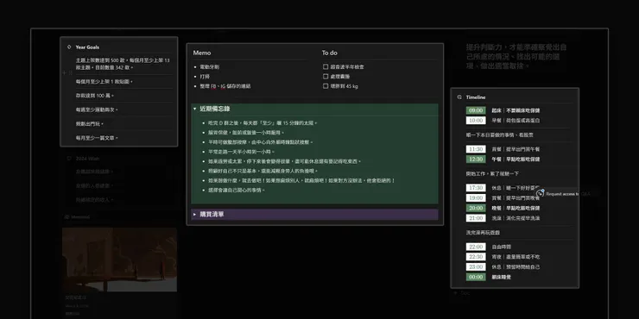The height and width of the screenshot is (319, 639).
Task: Click the 近期備忘錄 toggle heading text
Action: [x=215, y=109]
